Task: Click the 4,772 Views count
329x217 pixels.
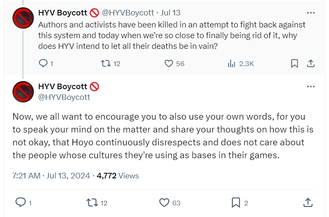Action: [x=118, y=175]
